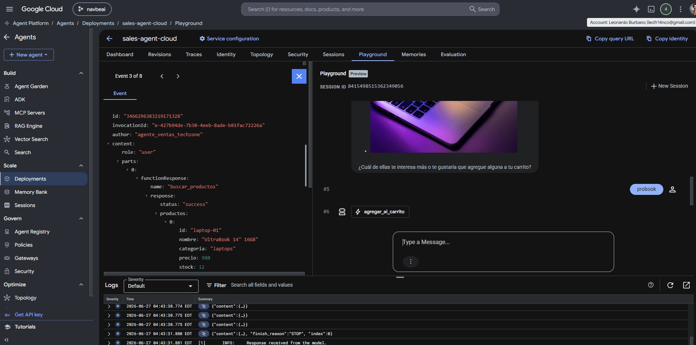
Task: Open the New agent dropdown
Action: pyautogui.click(x=29, y=55)
